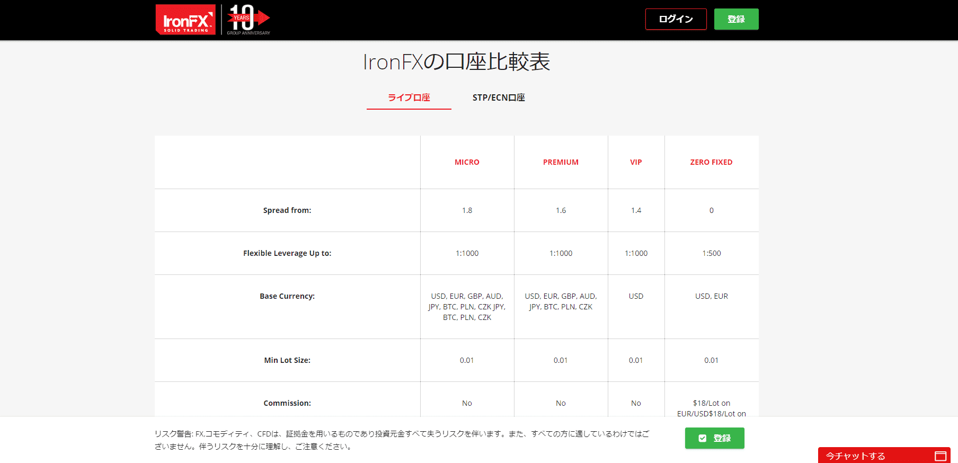Click MICRO base currency list cell
958x463 pixels.
tap(467, 307)
